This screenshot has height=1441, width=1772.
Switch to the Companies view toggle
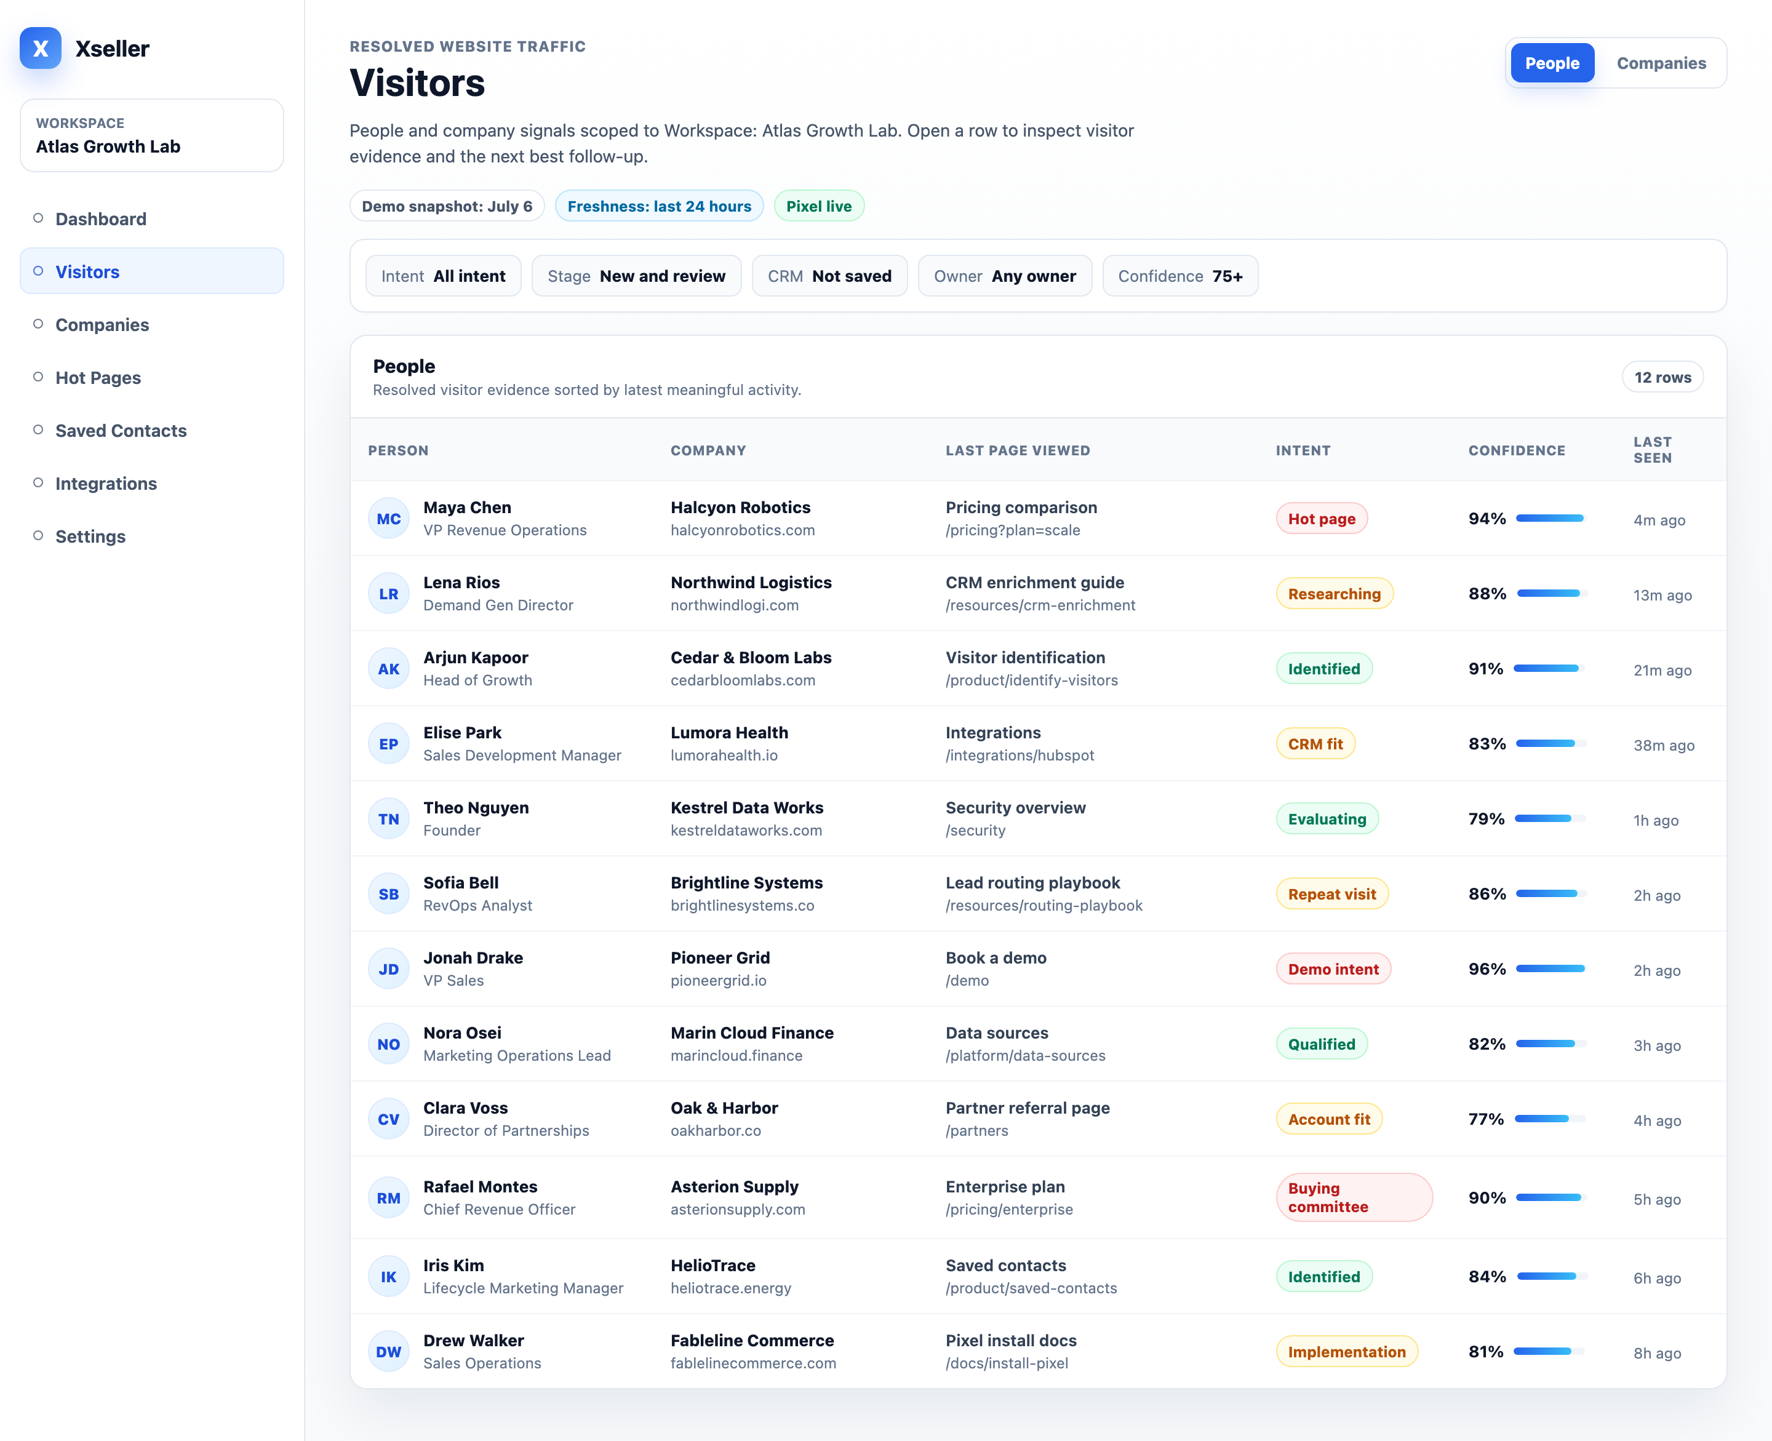point(1661,63)
